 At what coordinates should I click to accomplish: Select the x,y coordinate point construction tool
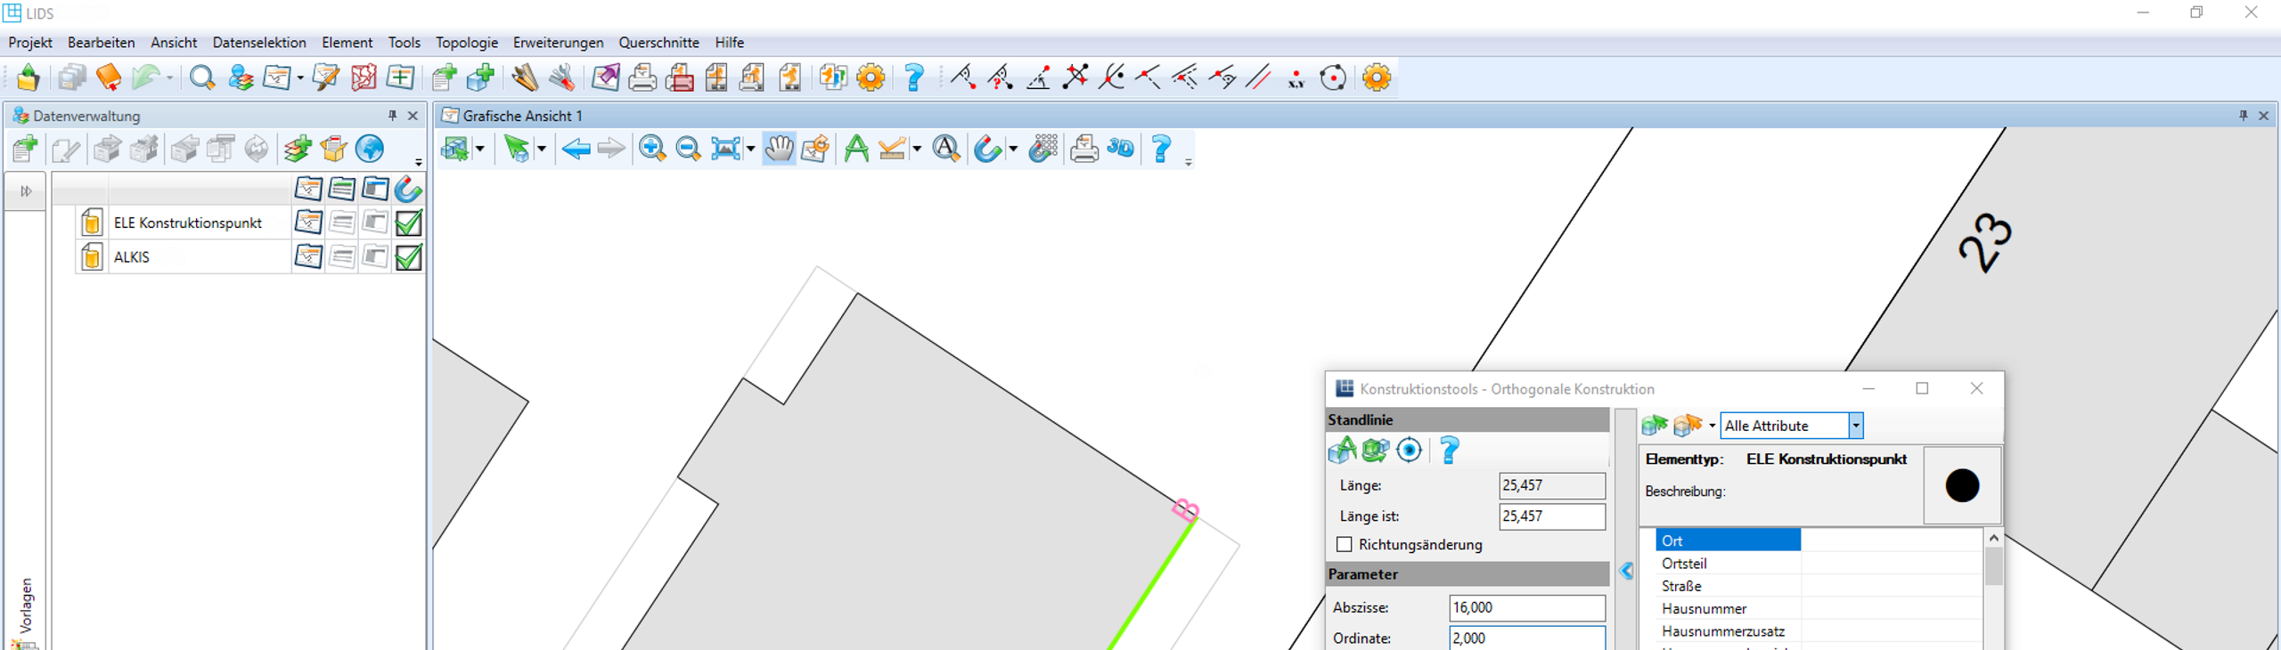(1296, 79)
